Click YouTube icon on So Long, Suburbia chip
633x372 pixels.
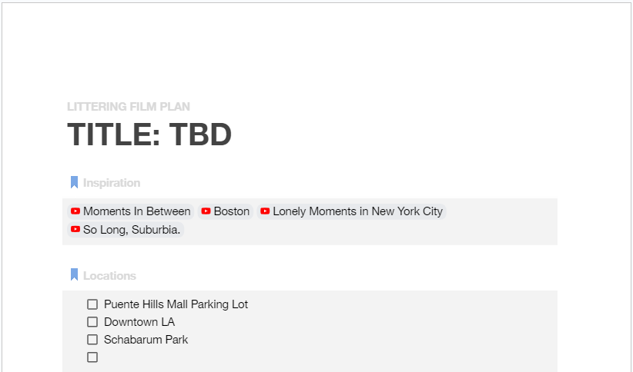point(75,229)
